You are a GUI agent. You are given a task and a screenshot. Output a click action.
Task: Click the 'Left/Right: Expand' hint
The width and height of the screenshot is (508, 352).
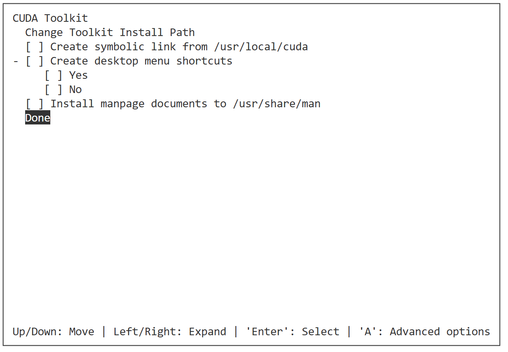coord(170,332)
